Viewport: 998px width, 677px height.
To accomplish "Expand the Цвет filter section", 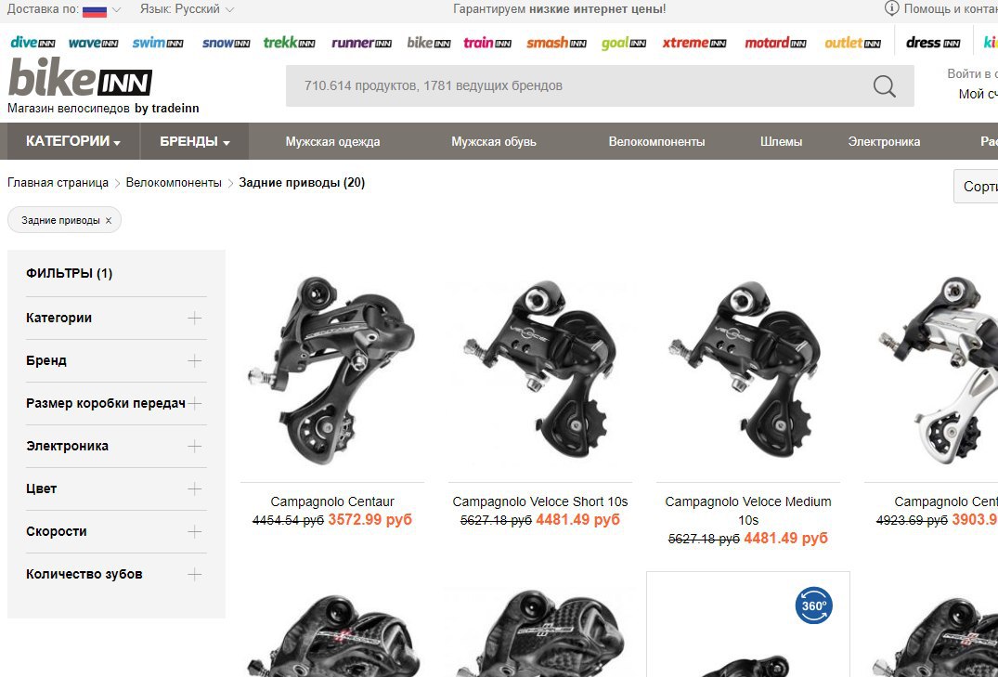I will coord(116,488).
